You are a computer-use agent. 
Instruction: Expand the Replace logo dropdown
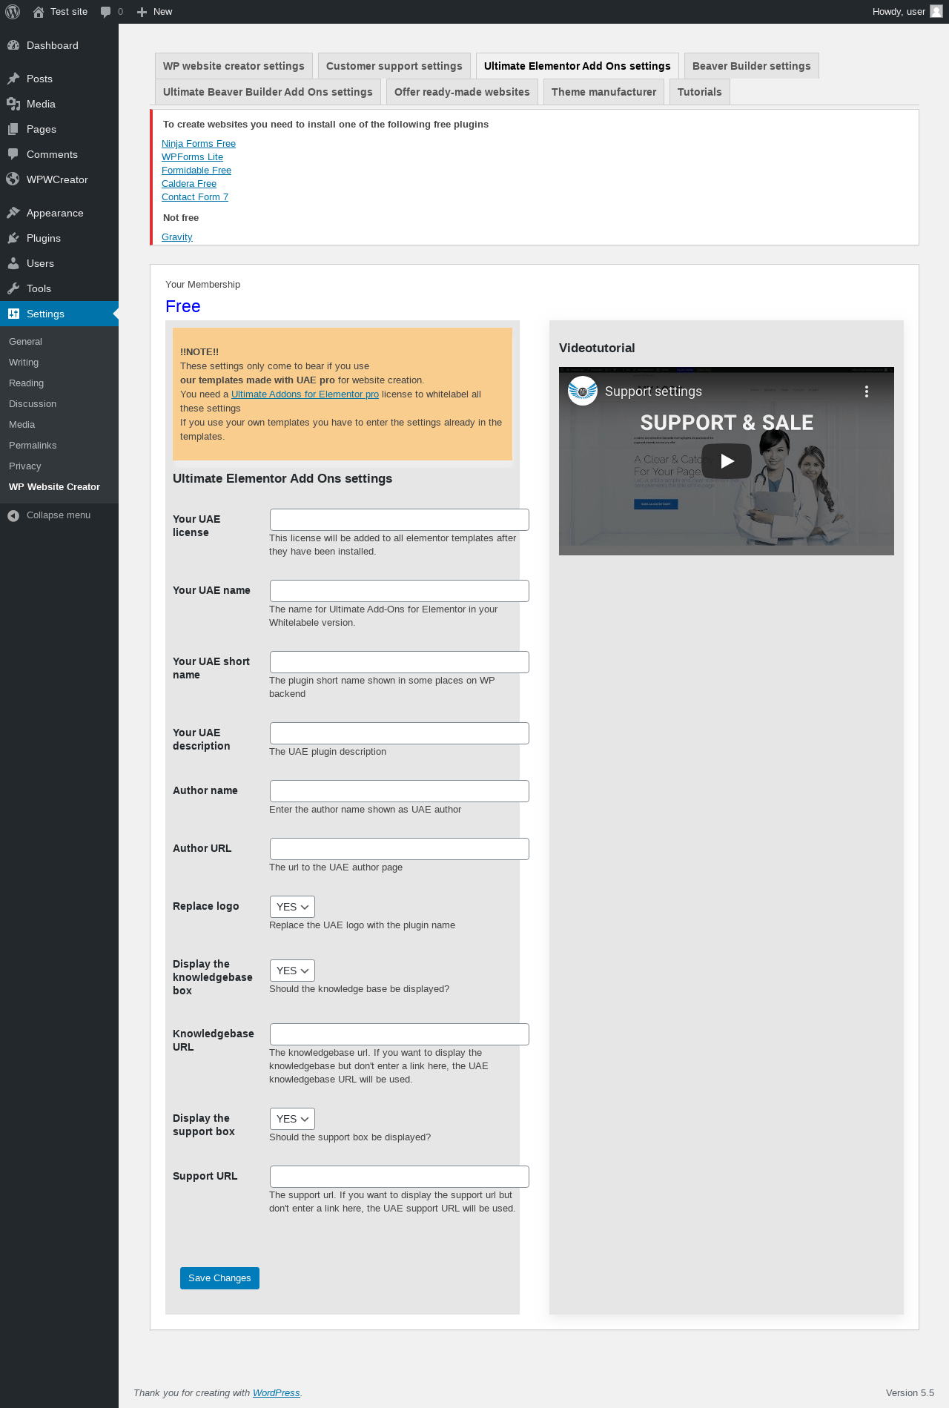point(292,907)
